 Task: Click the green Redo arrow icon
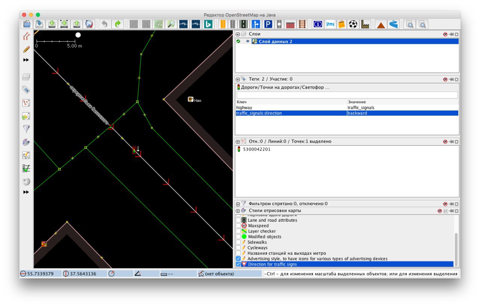click(x=117, y=24)
